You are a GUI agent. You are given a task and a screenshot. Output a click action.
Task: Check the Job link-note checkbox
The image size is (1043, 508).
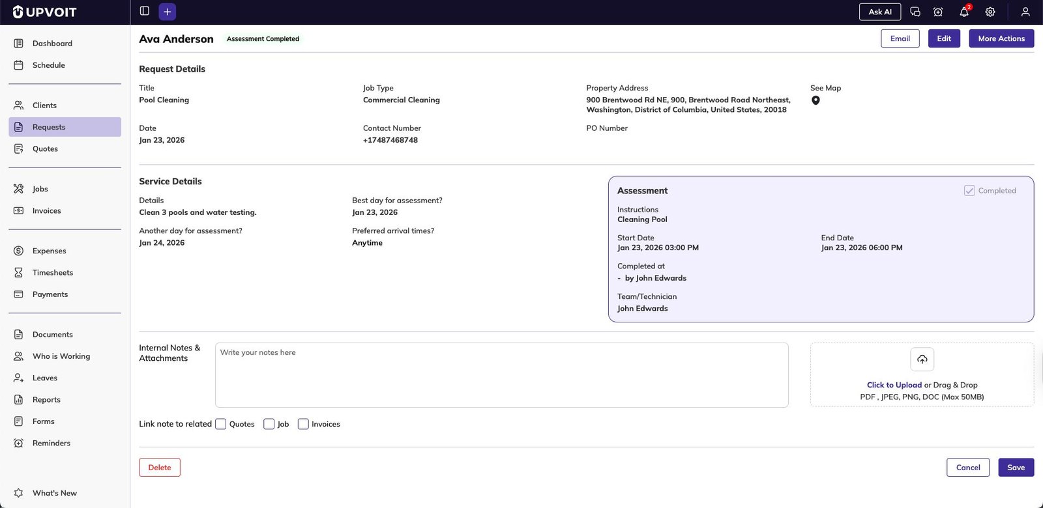[269, 424]
